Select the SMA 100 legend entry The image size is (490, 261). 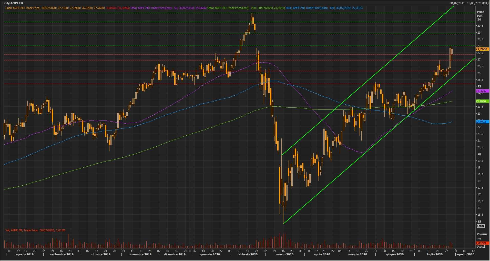324,8
